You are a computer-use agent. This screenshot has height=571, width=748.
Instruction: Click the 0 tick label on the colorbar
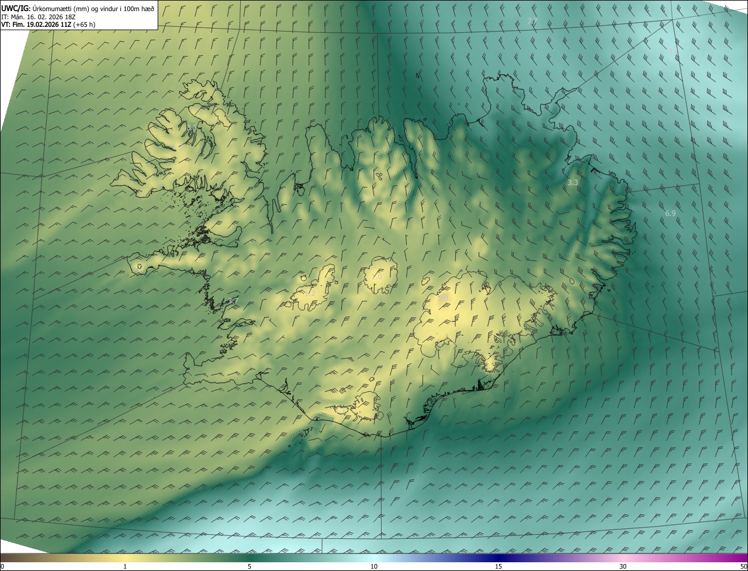tap(2, 566)
